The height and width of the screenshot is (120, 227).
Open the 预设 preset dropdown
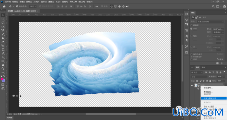(210, 21)
